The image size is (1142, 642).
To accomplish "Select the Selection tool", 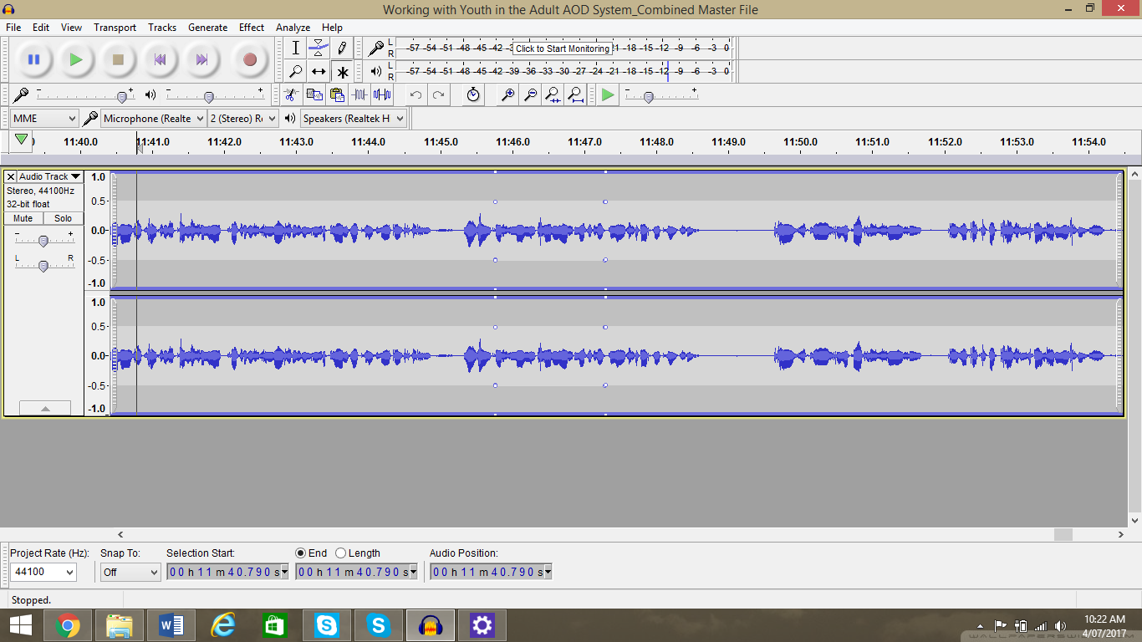I will coord(295,48).
